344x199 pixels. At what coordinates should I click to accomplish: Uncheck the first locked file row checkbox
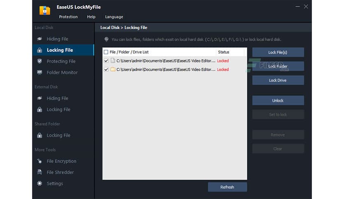pos(106,61)
